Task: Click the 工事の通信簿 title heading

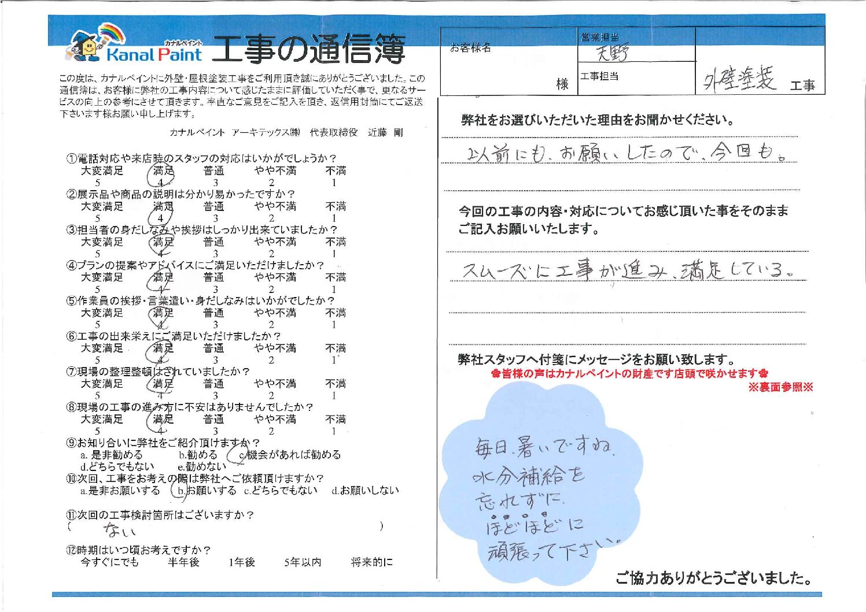Action: [x=308, y=50]
